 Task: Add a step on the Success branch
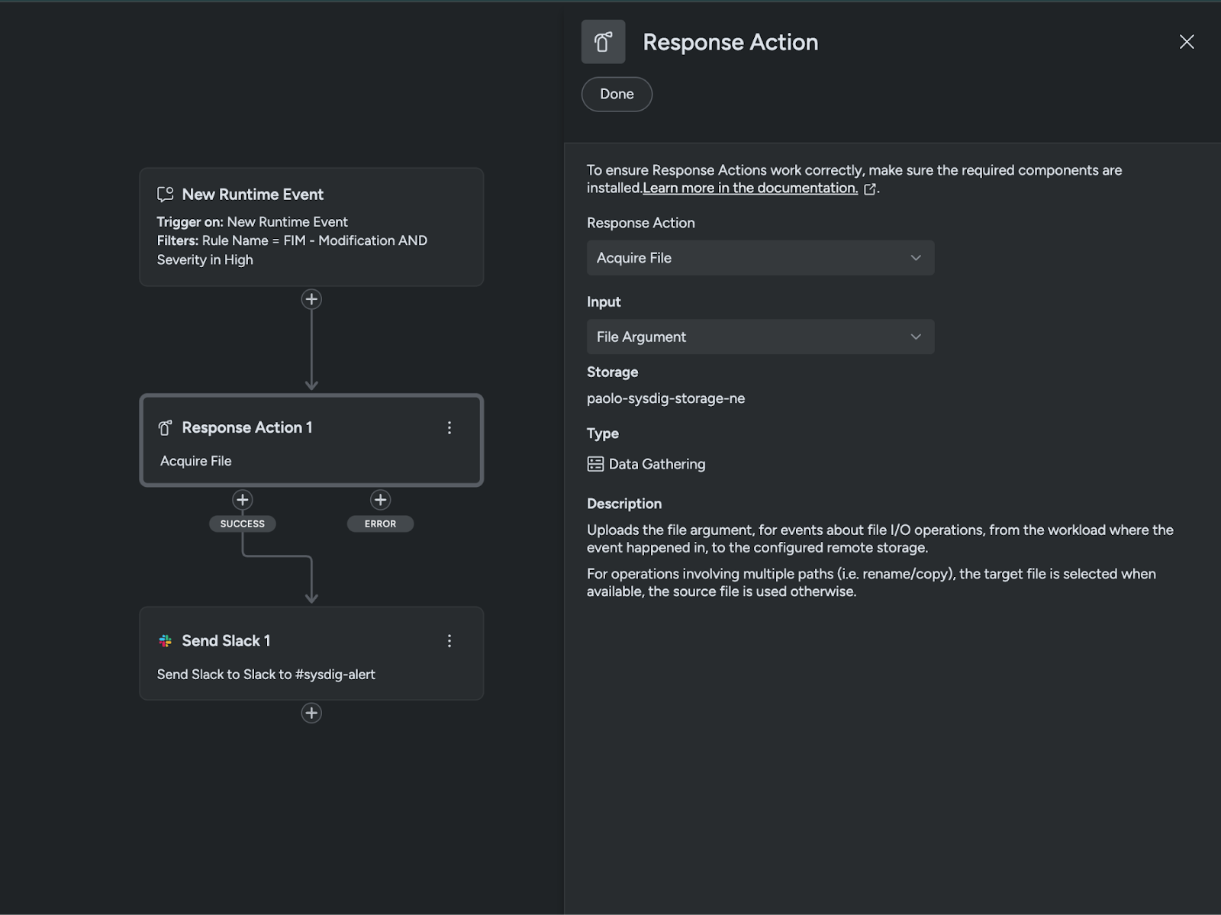click(x=243, y=500)
